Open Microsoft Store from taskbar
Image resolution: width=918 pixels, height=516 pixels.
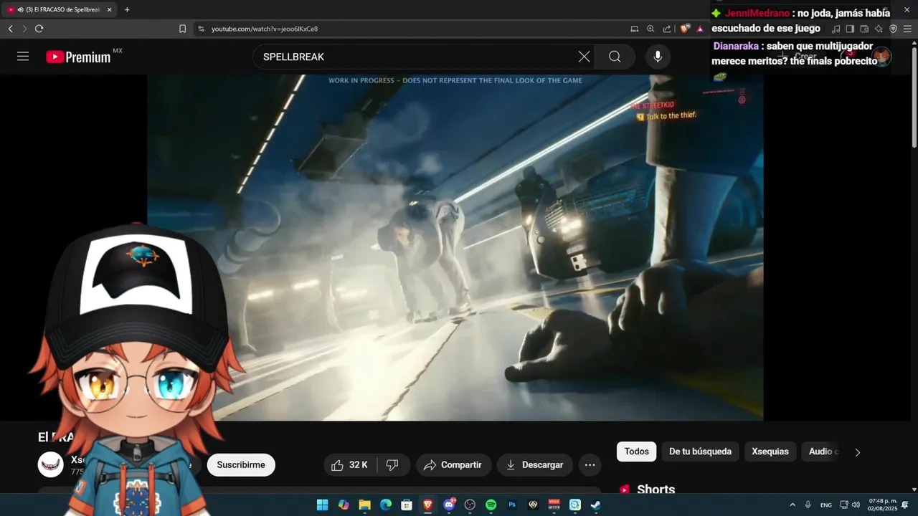click(407, 505)
